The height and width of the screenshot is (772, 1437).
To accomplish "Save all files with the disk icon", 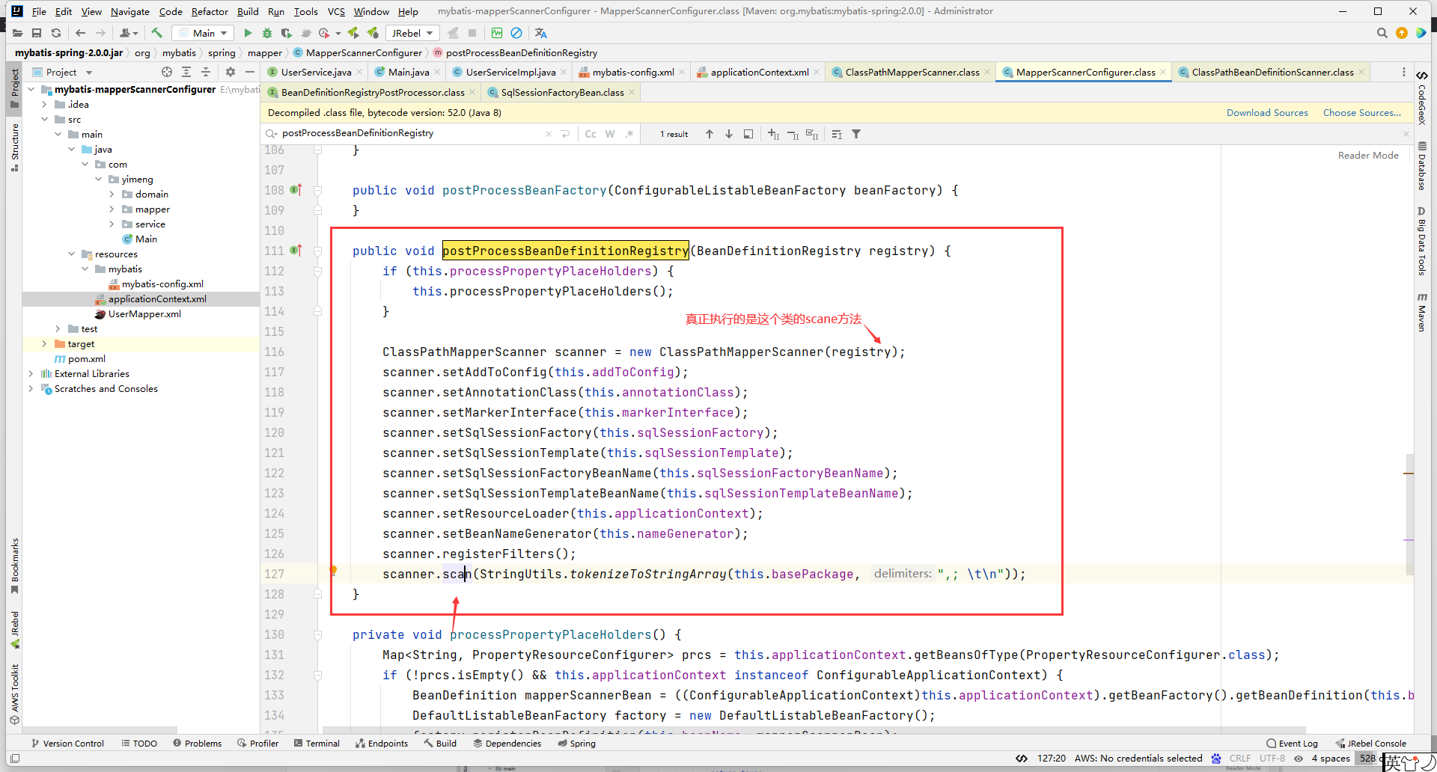I will pyautogui.click(x=37, y=33).
